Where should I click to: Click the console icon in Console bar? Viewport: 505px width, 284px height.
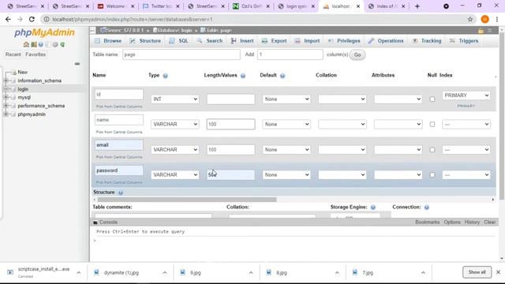click(95, 222)
